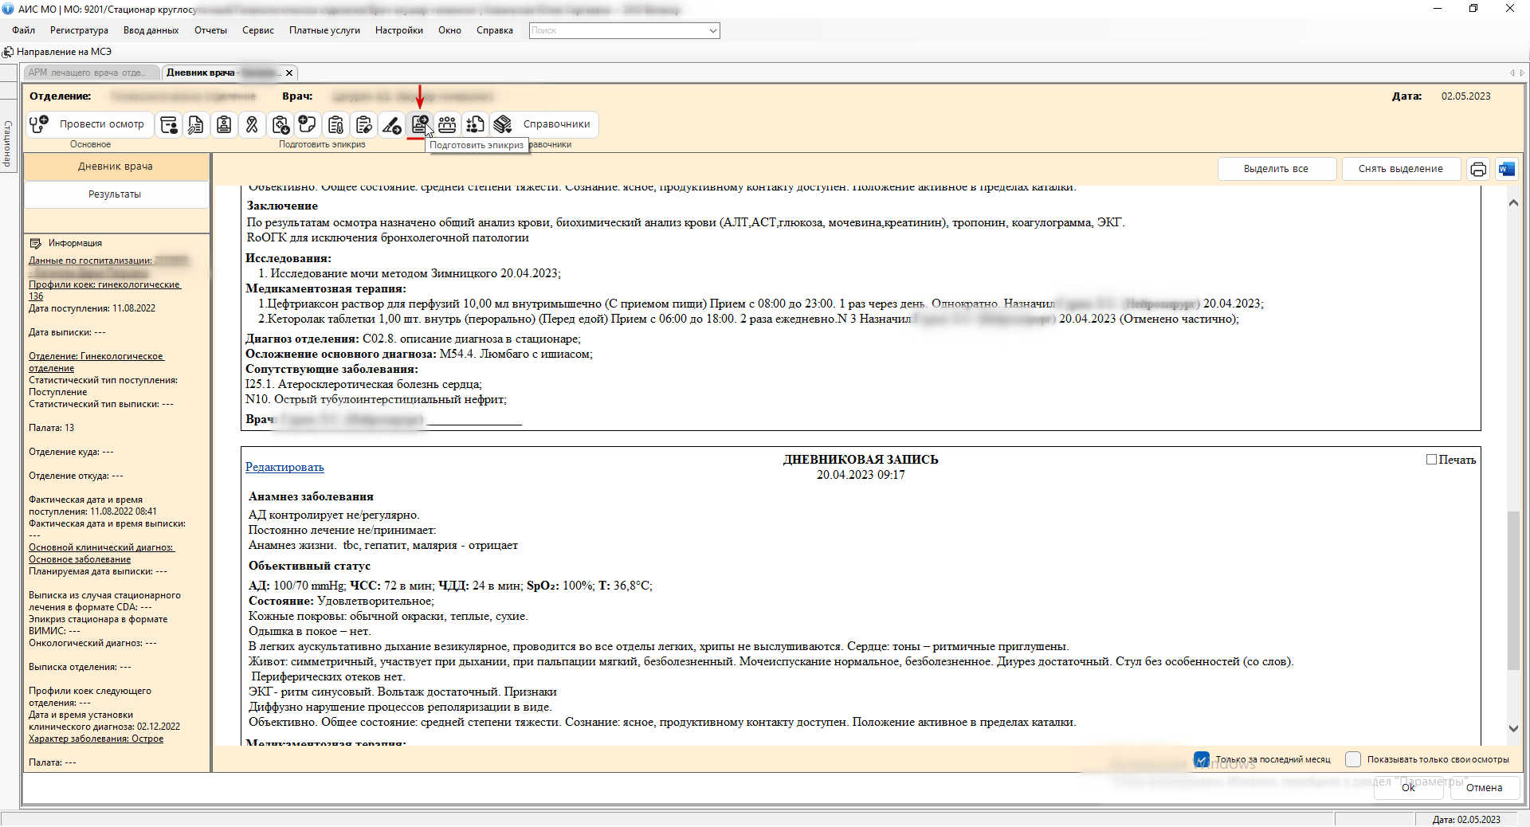Image resolution: width=1530 pixels, height=827 pixels.
Task: Click the 'Выделить все' button
Action: tap(1276, 169)
